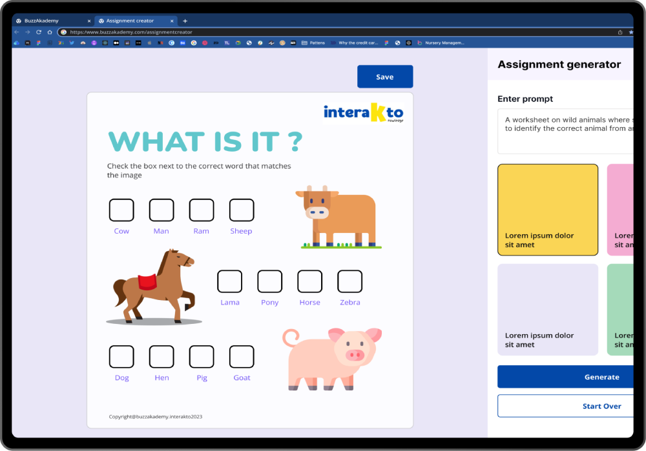Viewport: 646px width, 451px height.
Task: Open the Pattens bookmark folder
Action: [313, 43]
